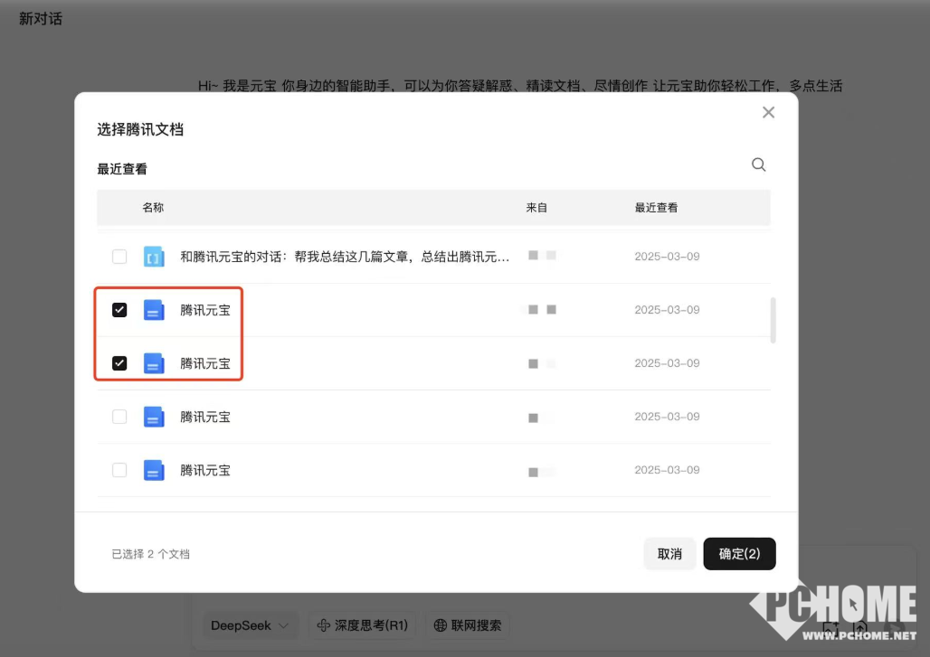Click the blue doc icon of second checked 腾讯元宝

[x=154, y=363]
